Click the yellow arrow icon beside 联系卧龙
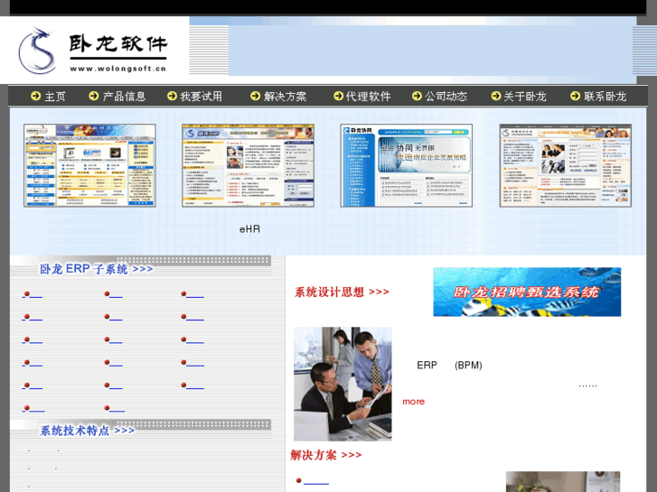The width and height of the screenshot is (657, 492). (576, 96)
